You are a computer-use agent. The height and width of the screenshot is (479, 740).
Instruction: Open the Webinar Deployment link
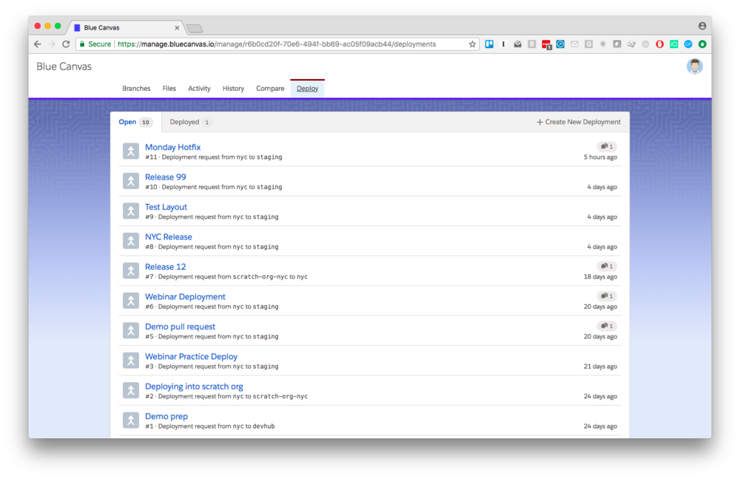[x=185, y=297]
